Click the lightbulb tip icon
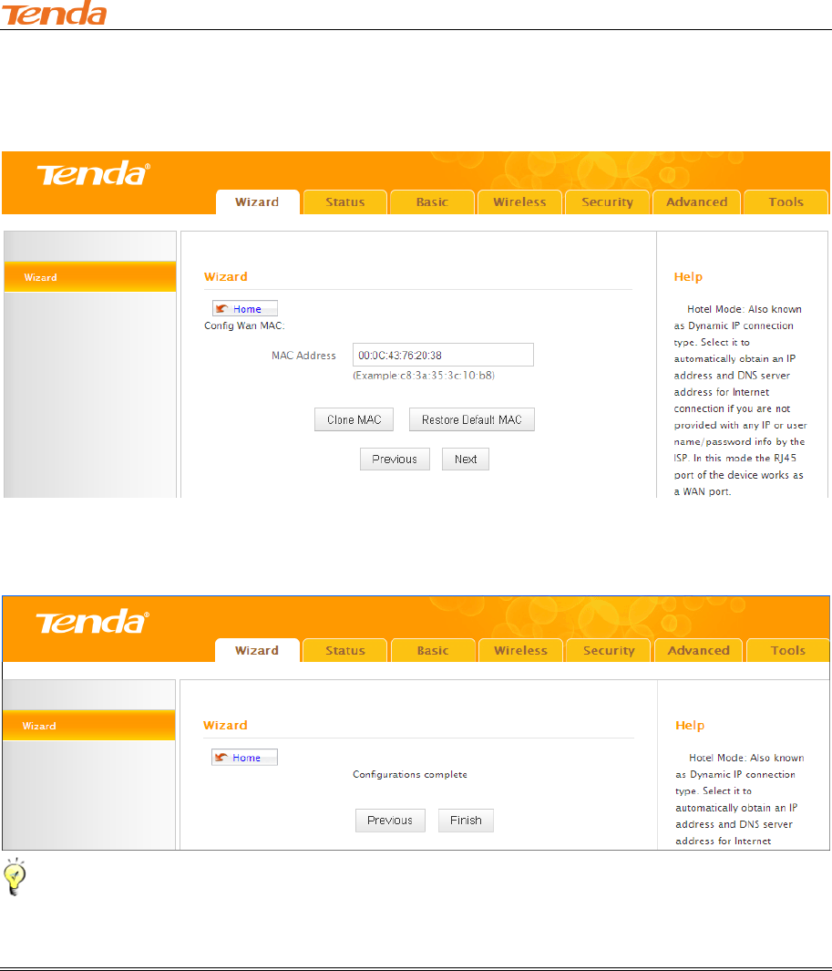The image size is (832, 971). [15, 876]
